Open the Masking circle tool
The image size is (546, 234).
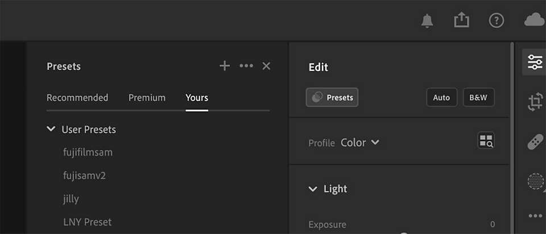pyautogui.click(x=536, y=181)
